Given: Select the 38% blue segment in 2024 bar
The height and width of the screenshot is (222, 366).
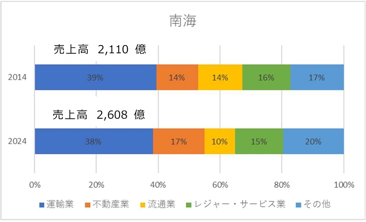Looking at the screenshot, I should pos(94,141).
